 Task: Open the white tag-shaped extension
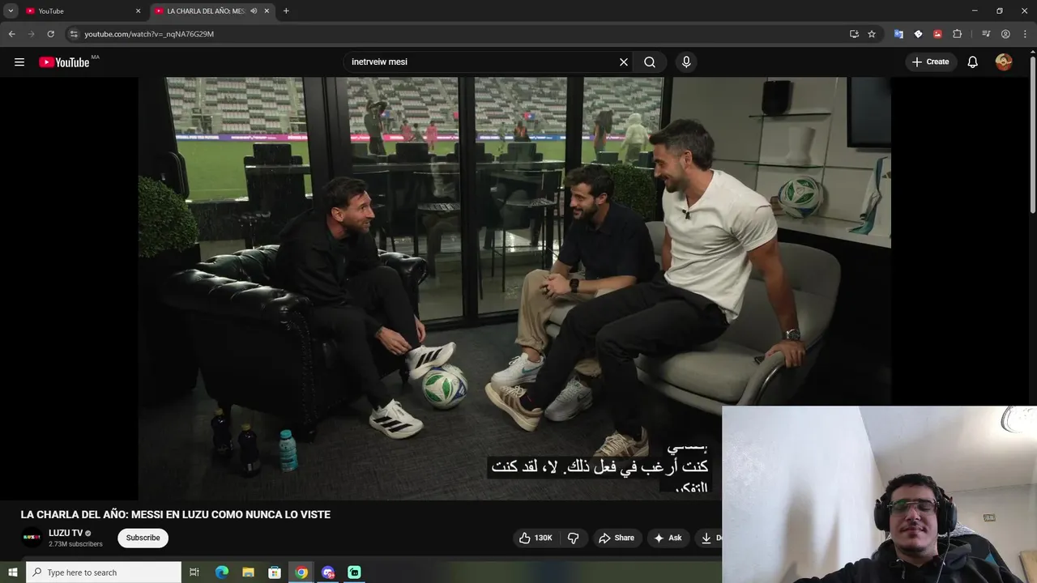point(918,34)
